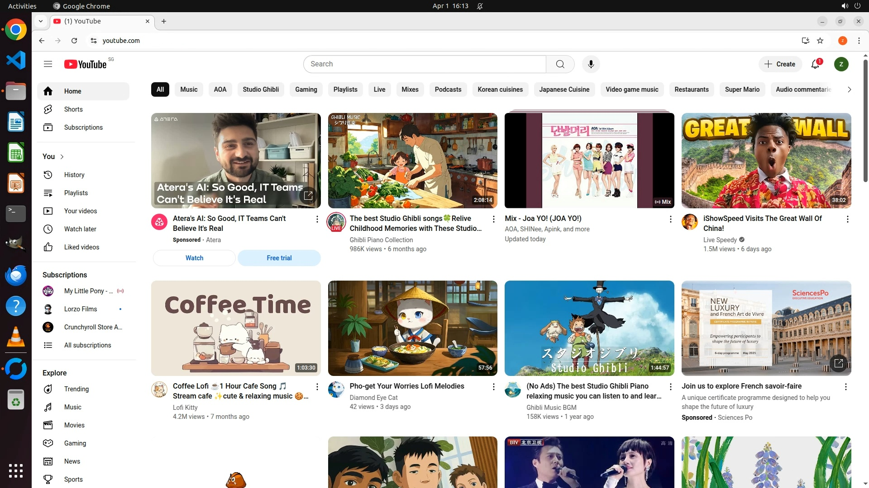The width and height of the screenshot is (869, 488).
Task: Select the Music category chip
Action: [189, 89]
